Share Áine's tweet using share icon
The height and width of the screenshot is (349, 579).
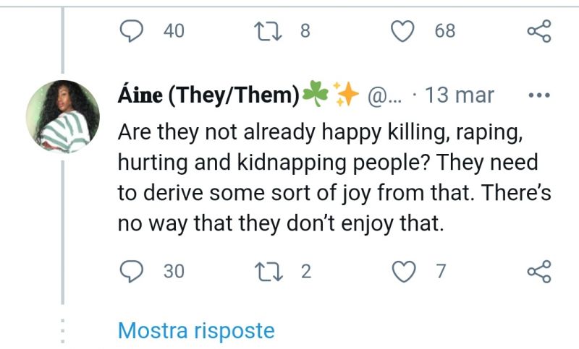[539, 271]
